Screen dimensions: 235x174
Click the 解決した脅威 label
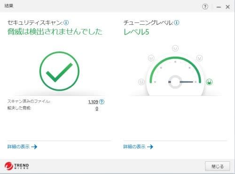(19, 108)
